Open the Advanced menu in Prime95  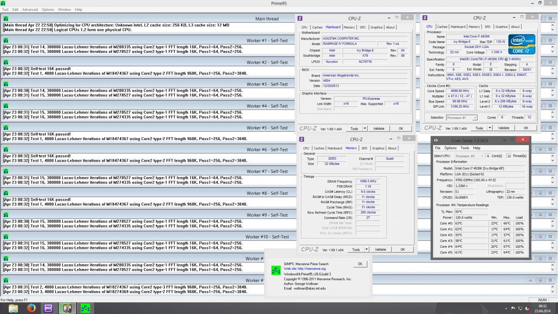[x=30, y=9]
